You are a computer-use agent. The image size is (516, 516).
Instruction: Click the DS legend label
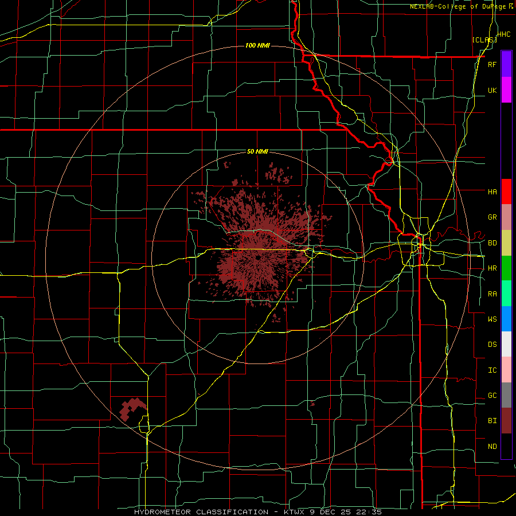click(x=492, y=345)
